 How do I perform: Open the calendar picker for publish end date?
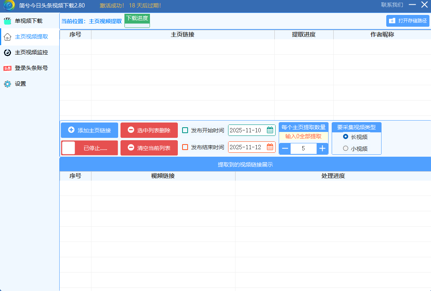tap(270, 147)
